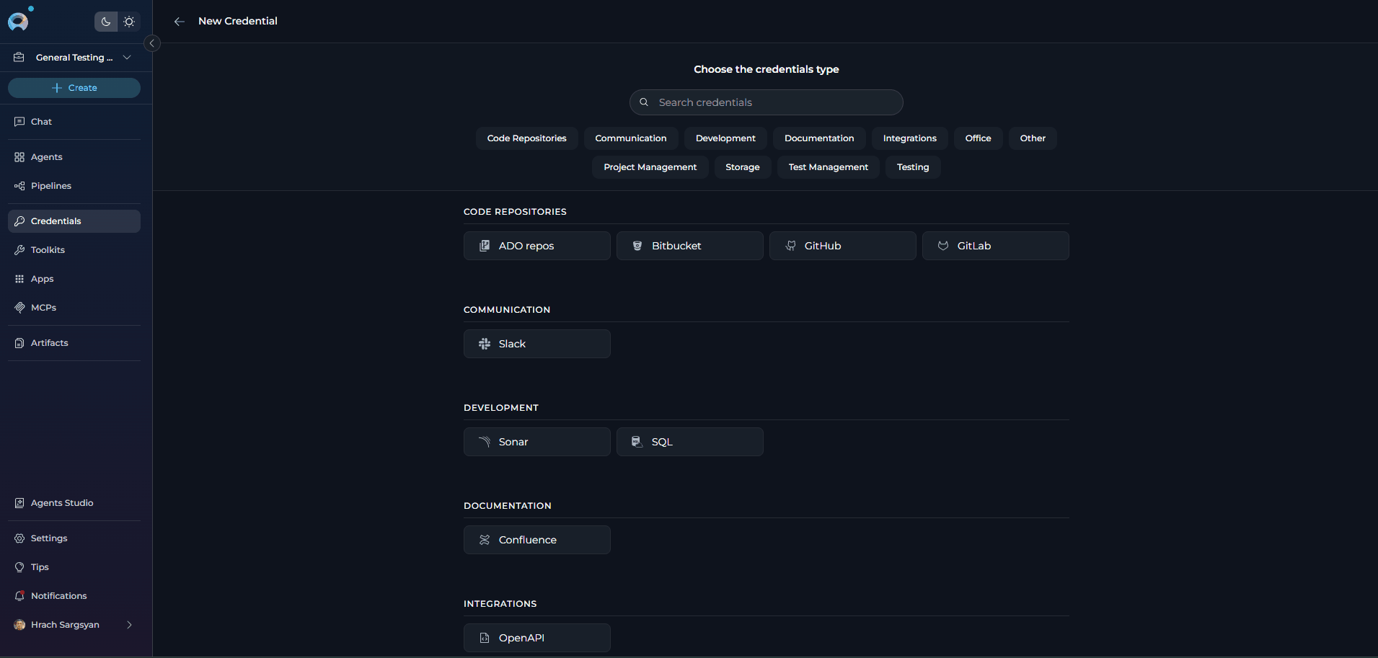
Task: Collapse the sidebar with the chevron button
Action: 152,43
